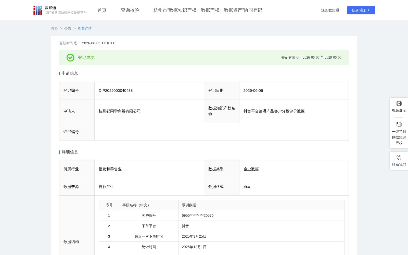Select the name 抖音平台虾滑产品客户分级评价数据
408x255 pixels.
[x=274, y=111]
